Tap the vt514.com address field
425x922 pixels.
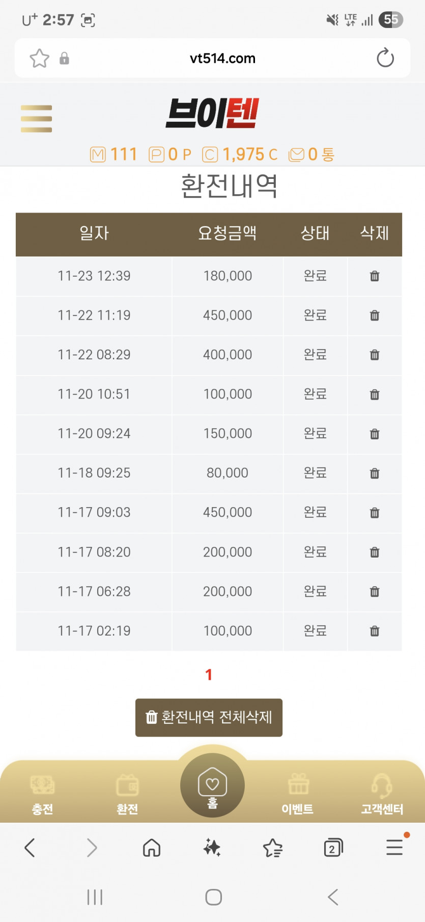click(x=222, y=59)
